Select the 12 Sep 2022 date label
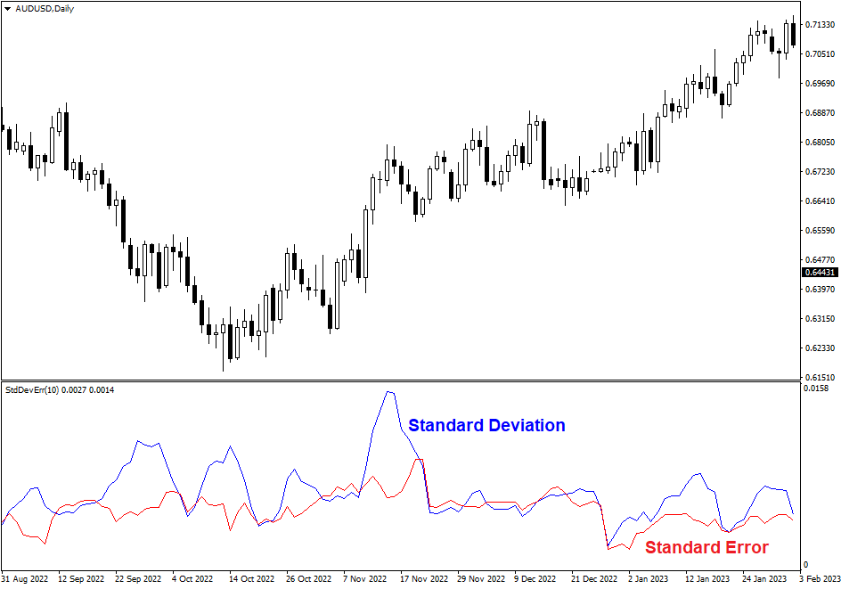The height and width of the screenshot is (589, 841). [x=81, y=579]
